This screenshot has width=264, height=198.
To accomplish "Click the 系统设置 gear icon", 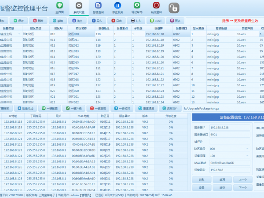I will pos(79,7).
